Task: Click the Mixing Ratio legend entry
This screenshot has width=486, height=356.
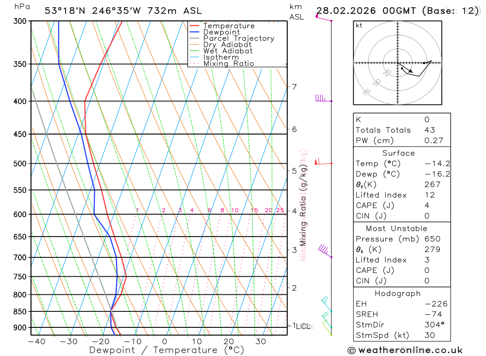Action: pyautogui.click(x=222, y=64)
